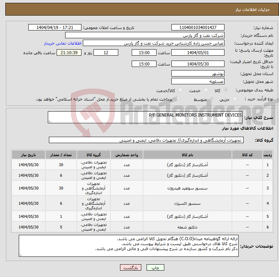Click the buyer organization name field
The width and height of the screenshot is (279, 277).
[x=145, y=35]
